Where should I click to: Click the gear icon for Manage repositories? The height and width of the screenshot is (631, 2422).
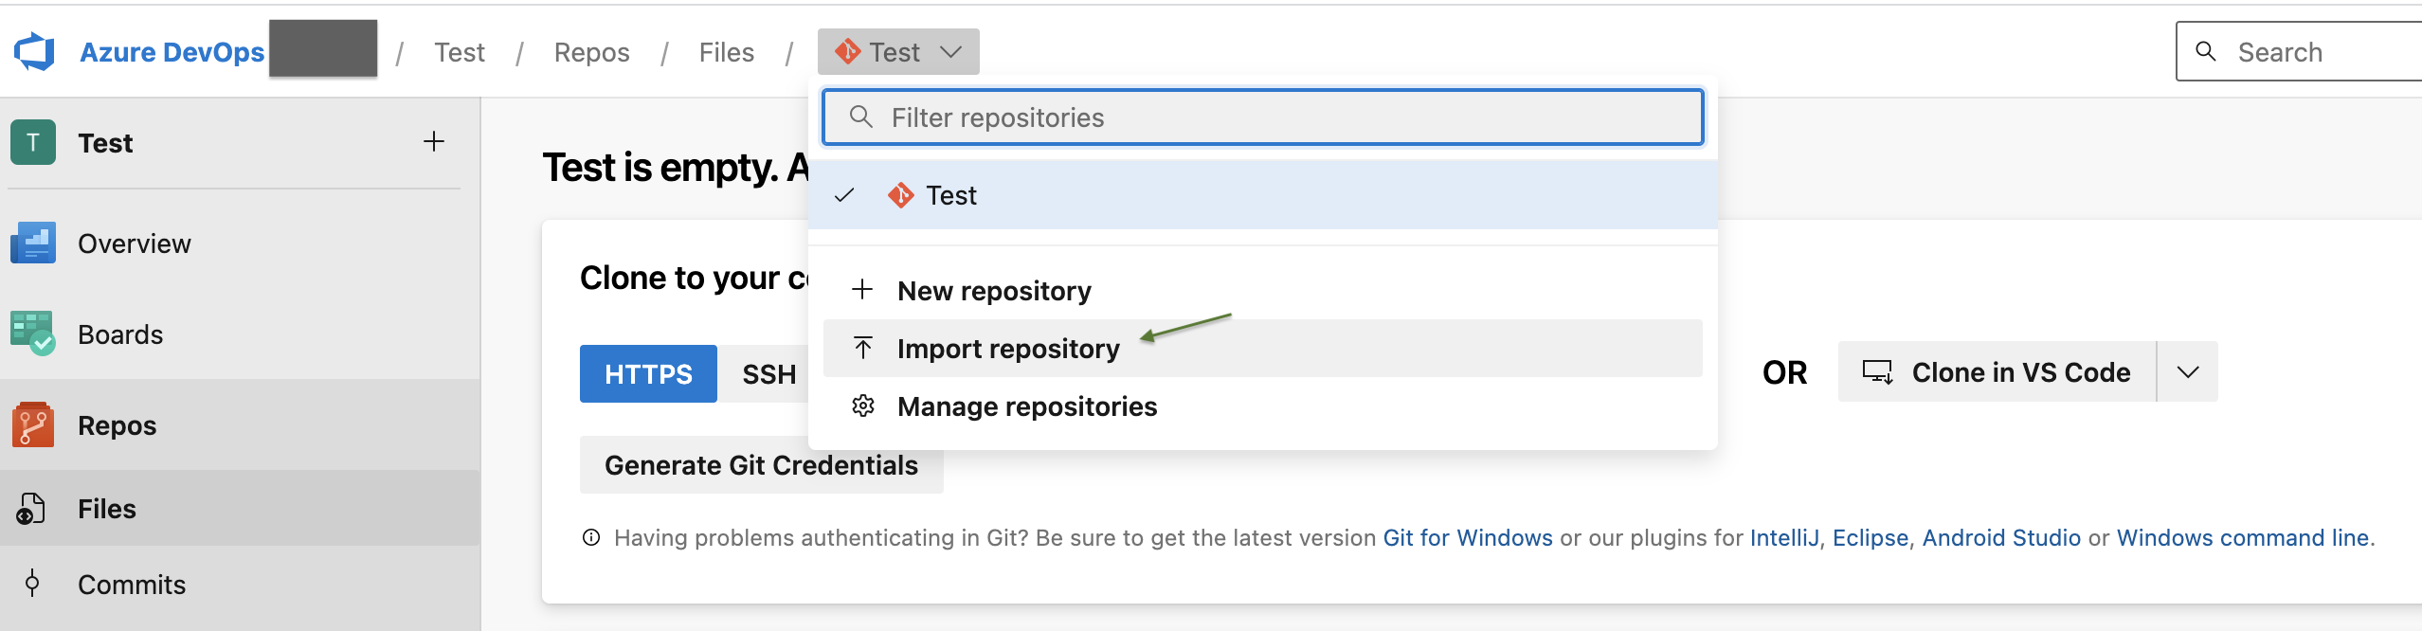[x=862, y=406]
